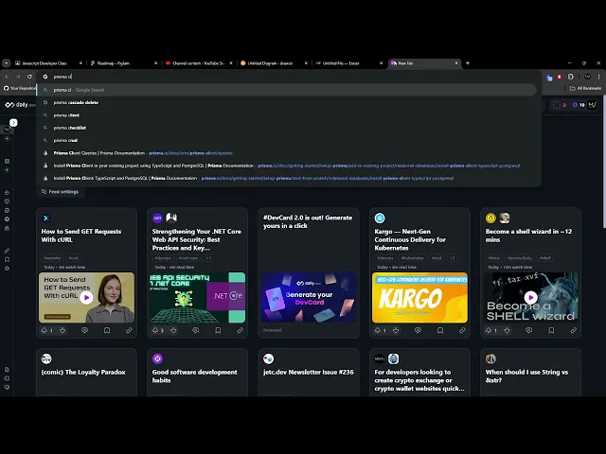Click the browser back arrow
The width and height of the screenshot is (606, 454).
click(7, 77)
